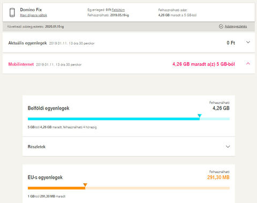Click the mobile phone icon beside Domino Fix
This screenshot has width=257, height=203.
12,12
